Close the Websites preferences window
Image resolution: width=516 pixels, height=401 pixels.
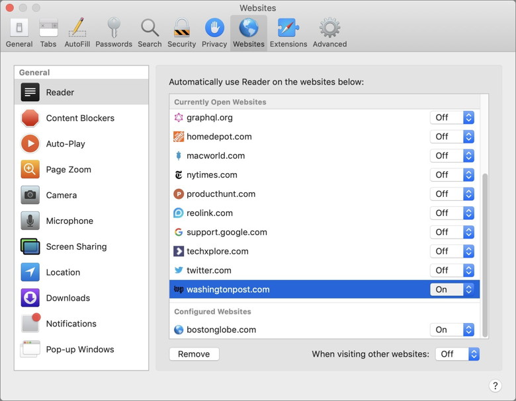pyautogui.click(x=10, y=7)
